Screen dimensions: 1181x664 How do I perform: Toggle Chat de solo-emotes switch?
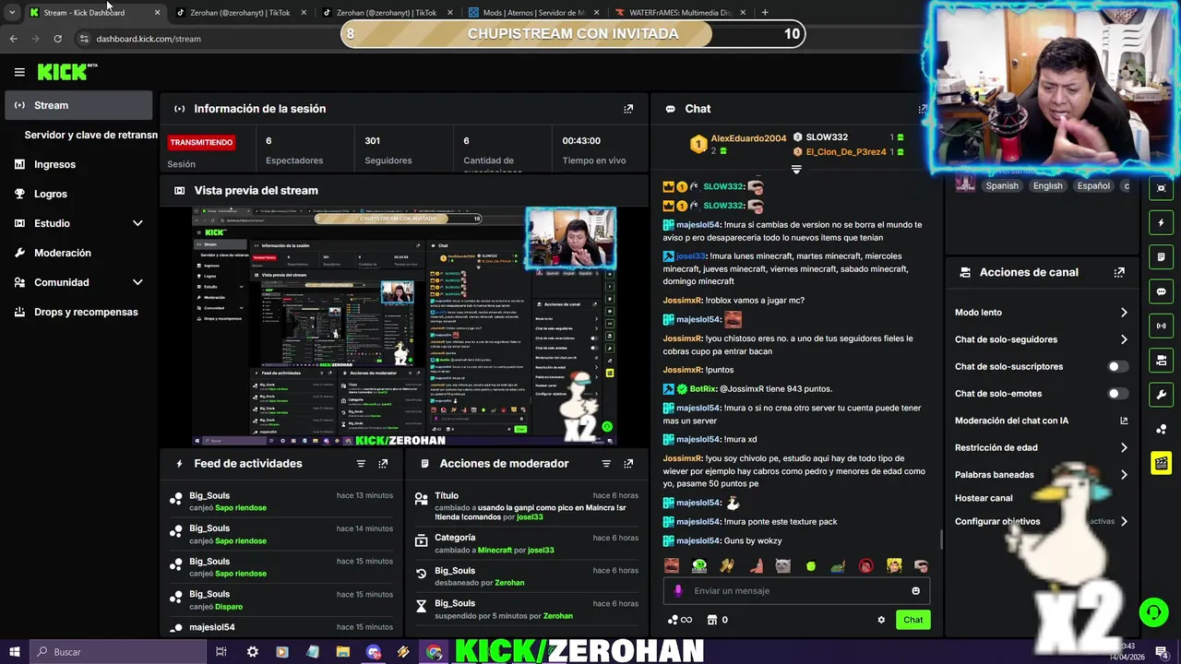tap(1117, 394)
